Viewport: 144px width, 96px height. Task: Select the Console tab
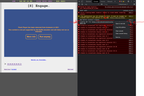click(96, 1)
